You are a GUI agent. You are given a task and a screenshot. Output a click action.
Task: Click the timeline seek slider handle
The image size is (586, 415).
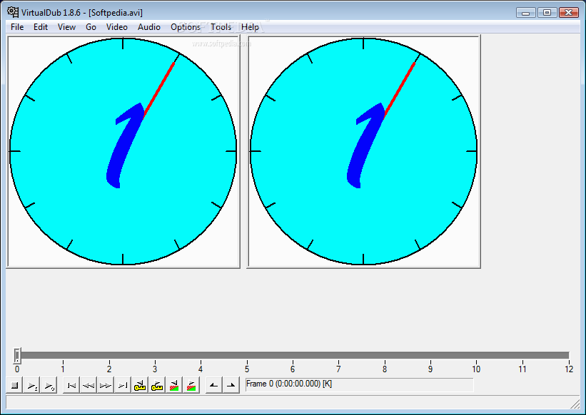(x=17, y=355)
